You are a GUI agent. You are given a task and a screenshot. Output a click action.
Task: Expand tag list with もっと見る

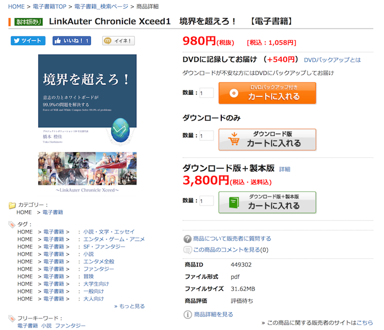pyautogui.click(x=130, y=306)
